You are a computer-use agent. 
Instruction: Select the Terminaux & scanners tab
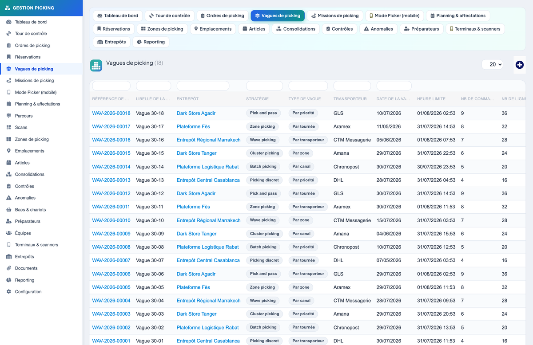pyautogui.click(x=475, y=29)
